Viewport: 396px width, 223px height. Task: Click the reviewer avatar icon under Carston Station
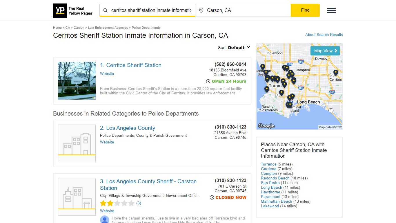105,219
